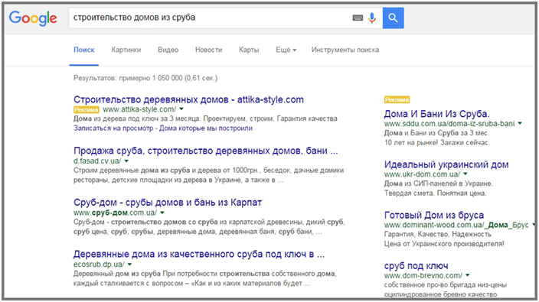This screenshot has height=302, width=539.
Task: Open dropdown arrow next to www.attika-style.com
Action: (x=181, y=109)
